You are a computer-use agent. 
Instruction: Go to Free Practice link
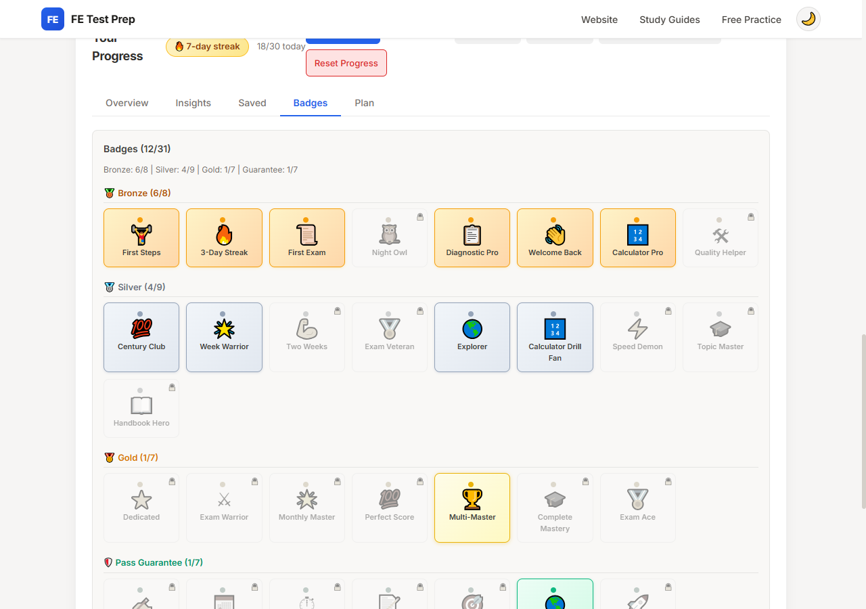click(x=752, y=20)
